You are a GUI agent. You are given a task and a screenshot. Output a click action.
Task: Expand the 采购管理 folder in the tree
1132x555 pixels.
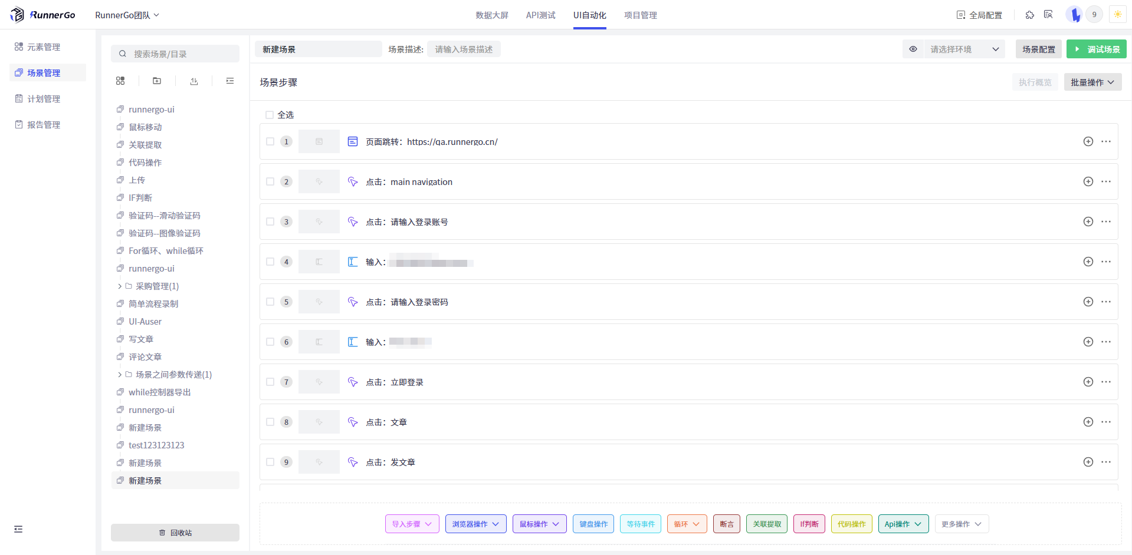(119, 286)
